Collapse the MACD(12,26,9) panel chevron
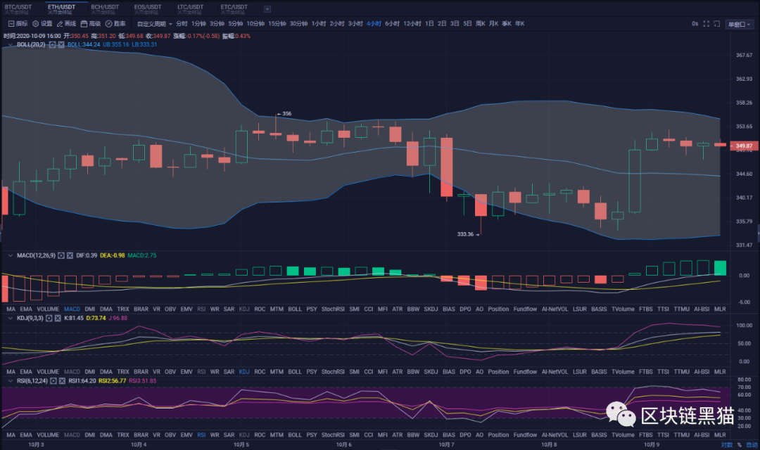Image resolution: width=760 pixels, height=450 pixels. 10,255
